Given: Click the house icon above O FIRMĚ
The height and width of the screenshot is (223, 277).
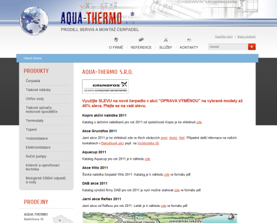Looking at the screenshot, I should coord(116,39).
